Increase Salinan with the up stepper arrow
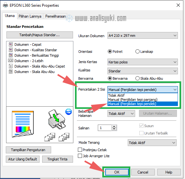Viewport: 185px width, 179px height. click(x=114, y=126)
